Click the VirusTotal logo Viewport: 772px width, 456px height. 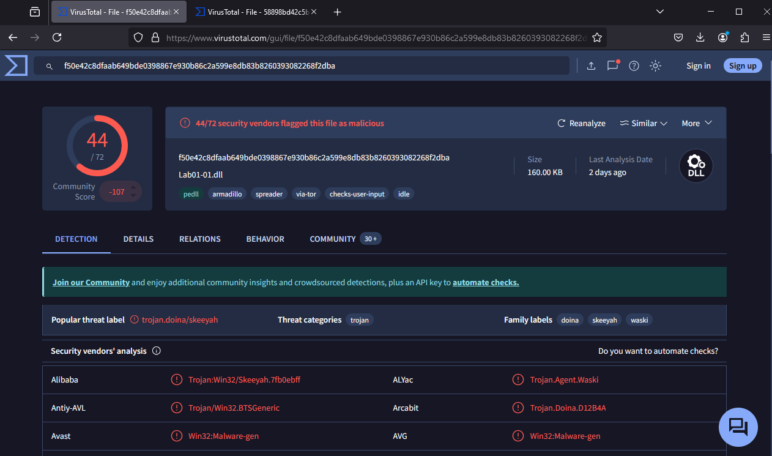tap(15, 65)
